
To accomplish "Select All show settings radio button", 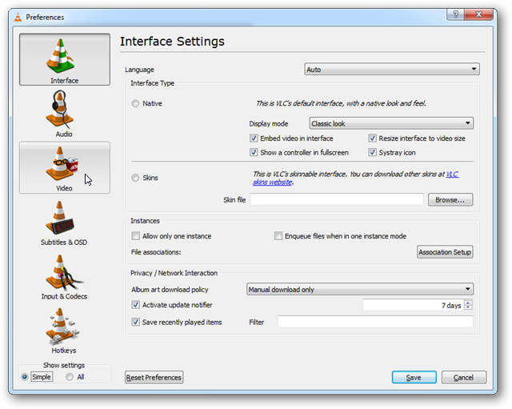I will click(x=70, y=377).
